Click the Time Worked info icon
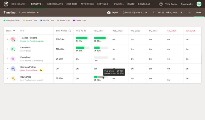 [x=70, y=31]
